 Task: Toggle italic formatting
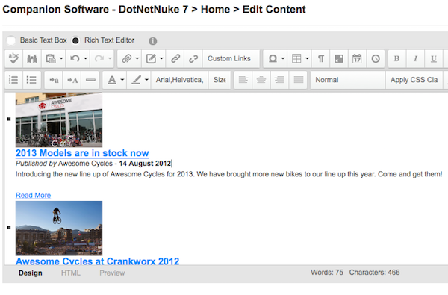point(415,58)
